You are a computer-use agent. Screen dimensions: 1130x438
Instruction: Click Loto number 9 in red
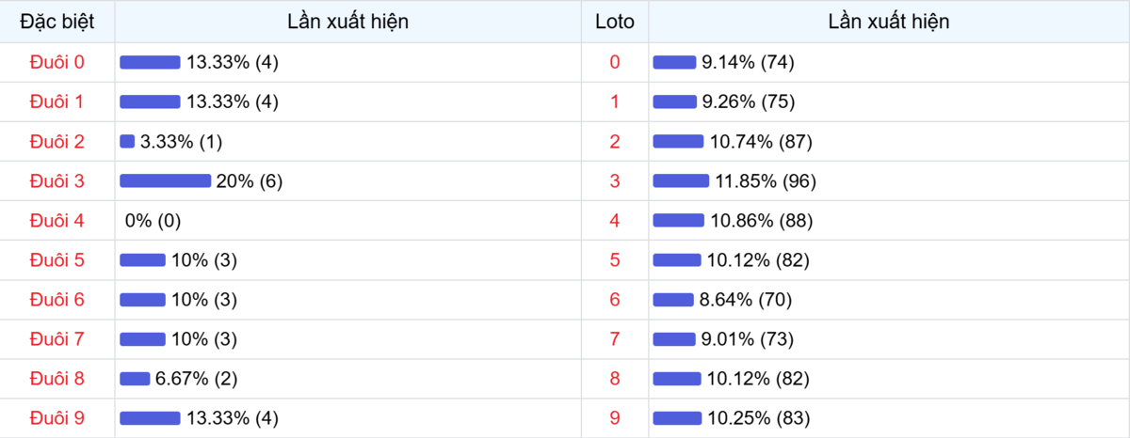[615, 418]
